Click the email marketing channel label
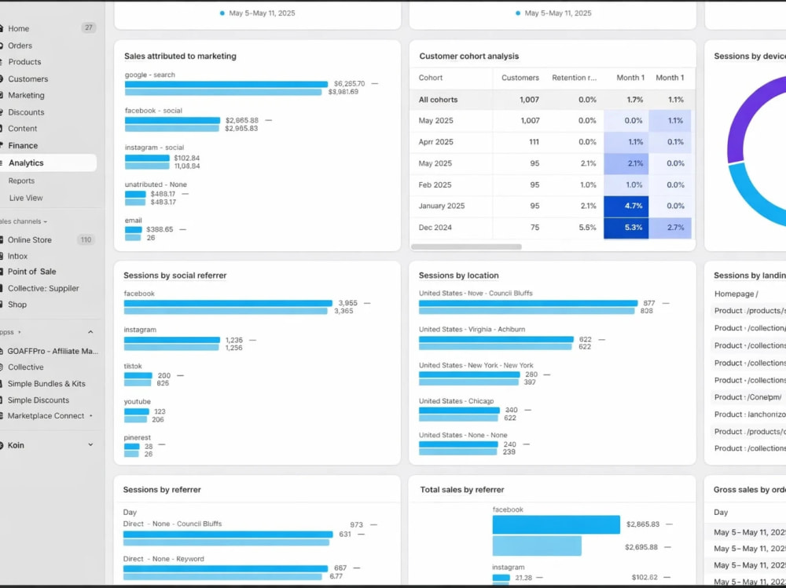Viewport: 786px width, 588px height. click(134, 221)
